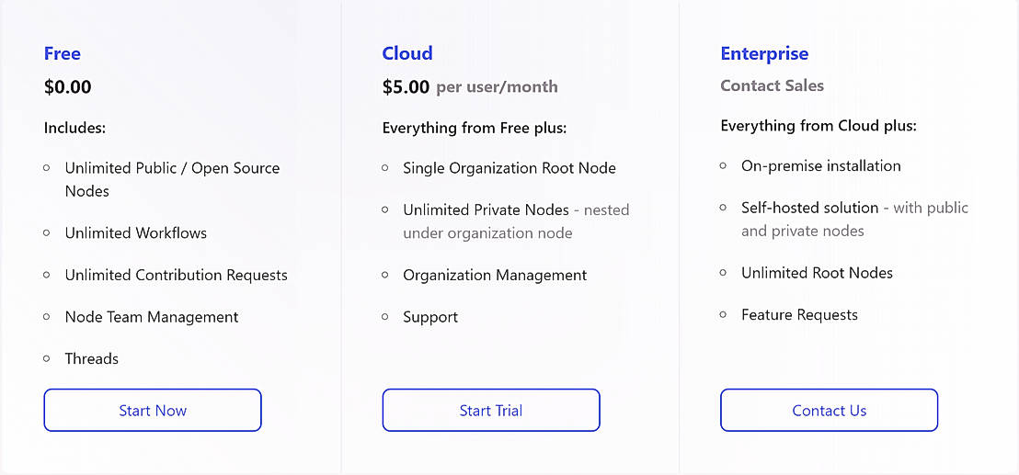The height and width of the screenshot is (475, 1019).
Task: Select the Unlimited Private Nodes item
Action: [486, 210]
